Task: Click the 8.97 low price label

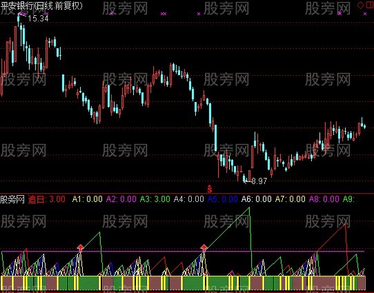Action: click(259, 181)
